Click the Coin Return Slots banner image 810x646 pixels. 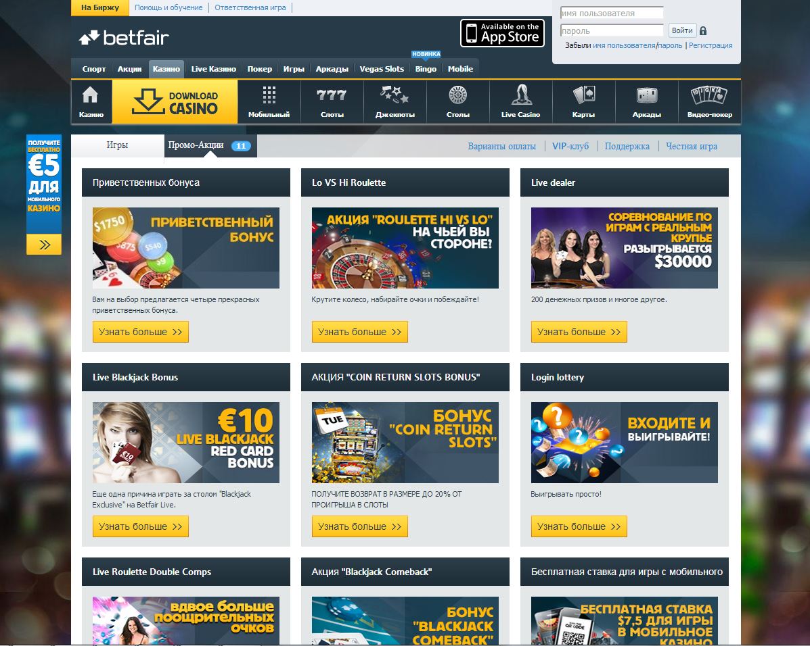pos(405,442)
